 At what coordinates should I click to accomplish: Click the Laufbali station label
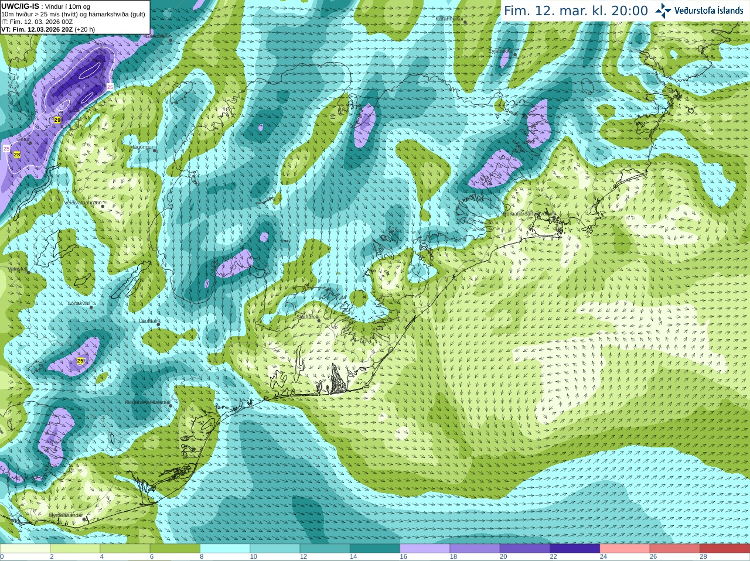[x=148, y=321]
